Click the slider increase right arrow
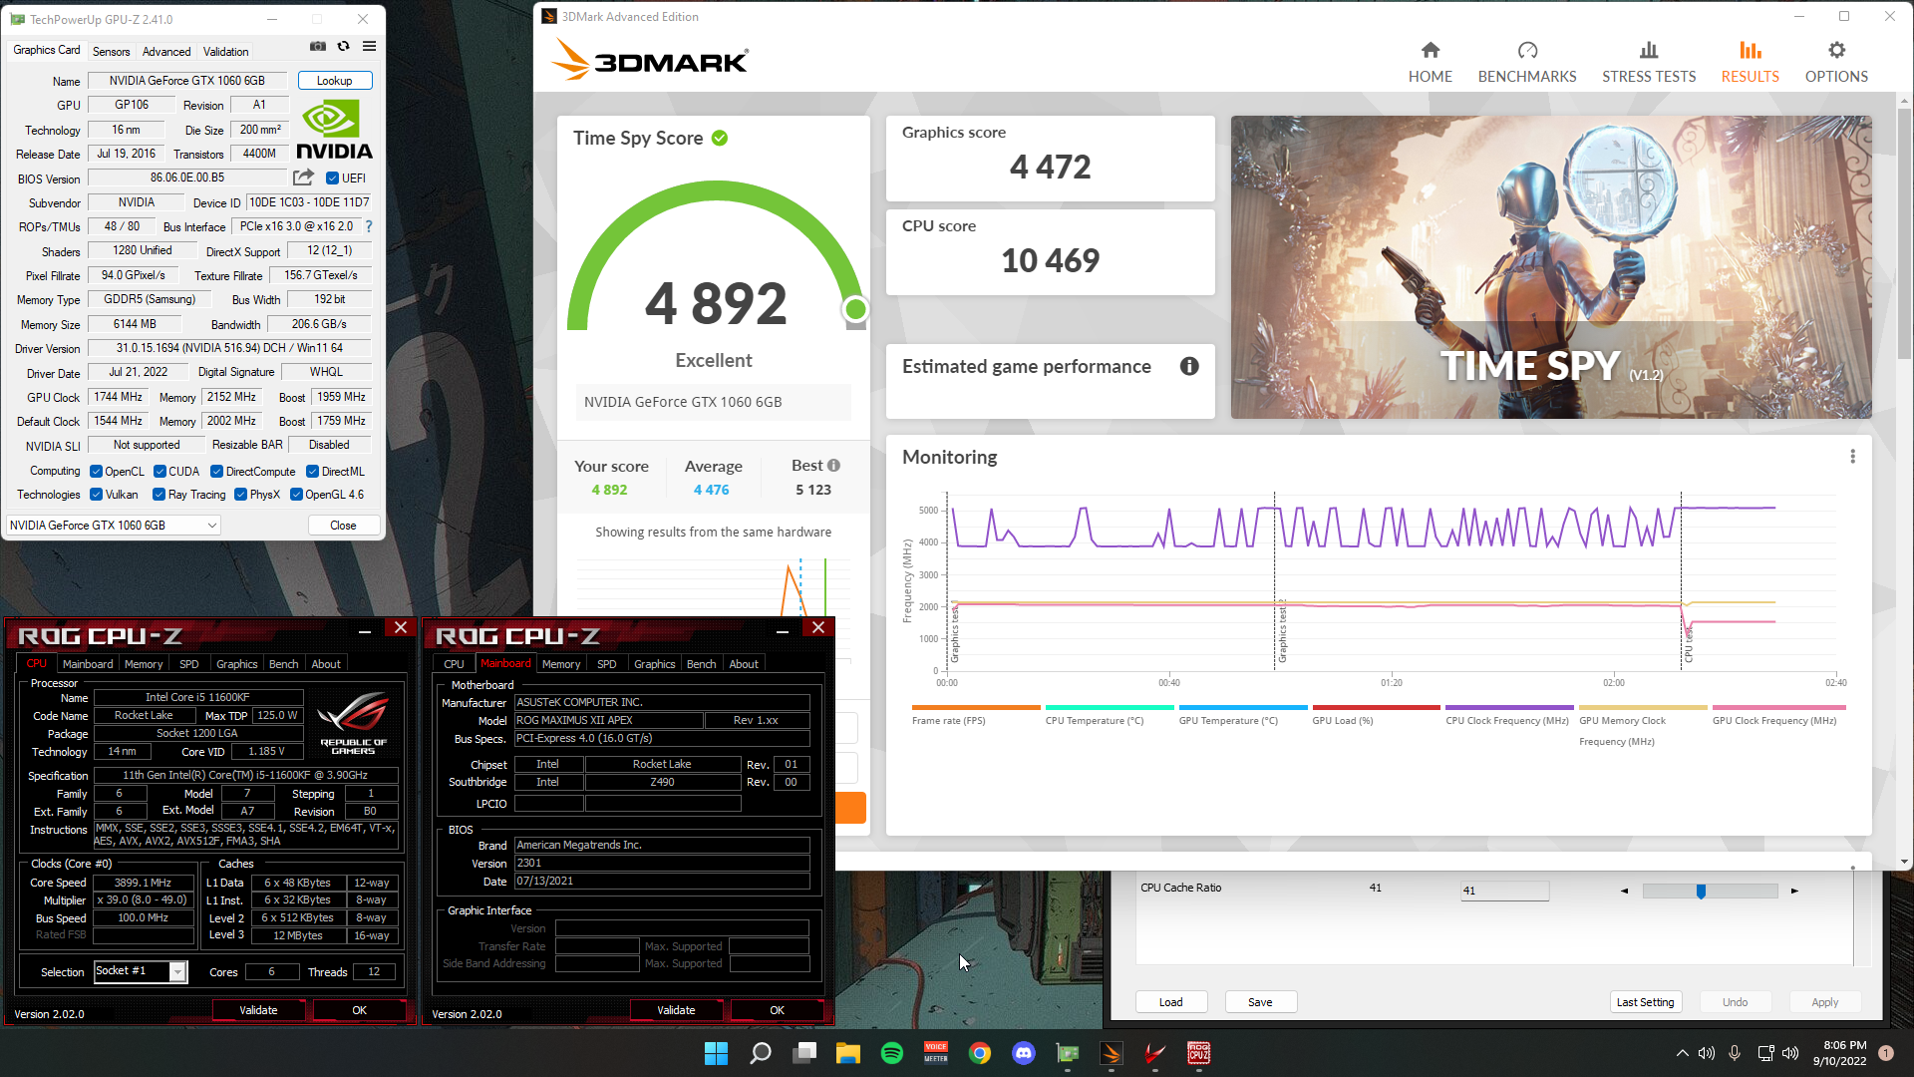Viewport: 1914px width, 1077px height. 1794,891
